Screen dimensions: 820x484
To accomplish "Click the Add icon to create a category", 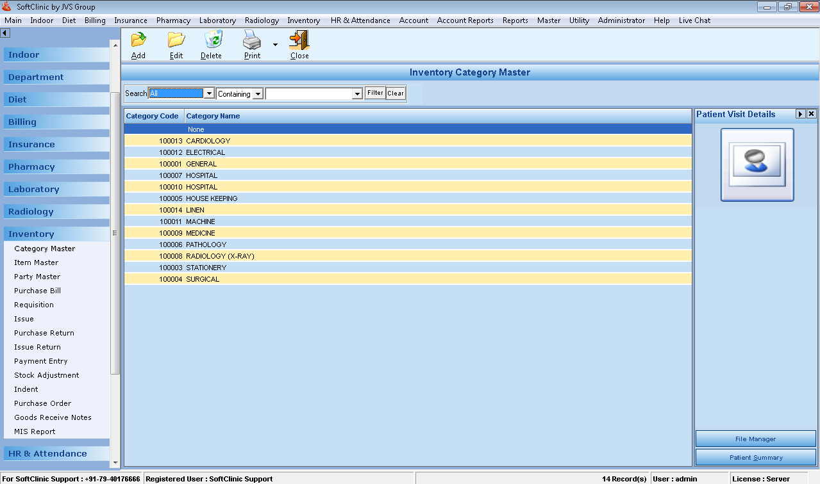I will (138, 44).
